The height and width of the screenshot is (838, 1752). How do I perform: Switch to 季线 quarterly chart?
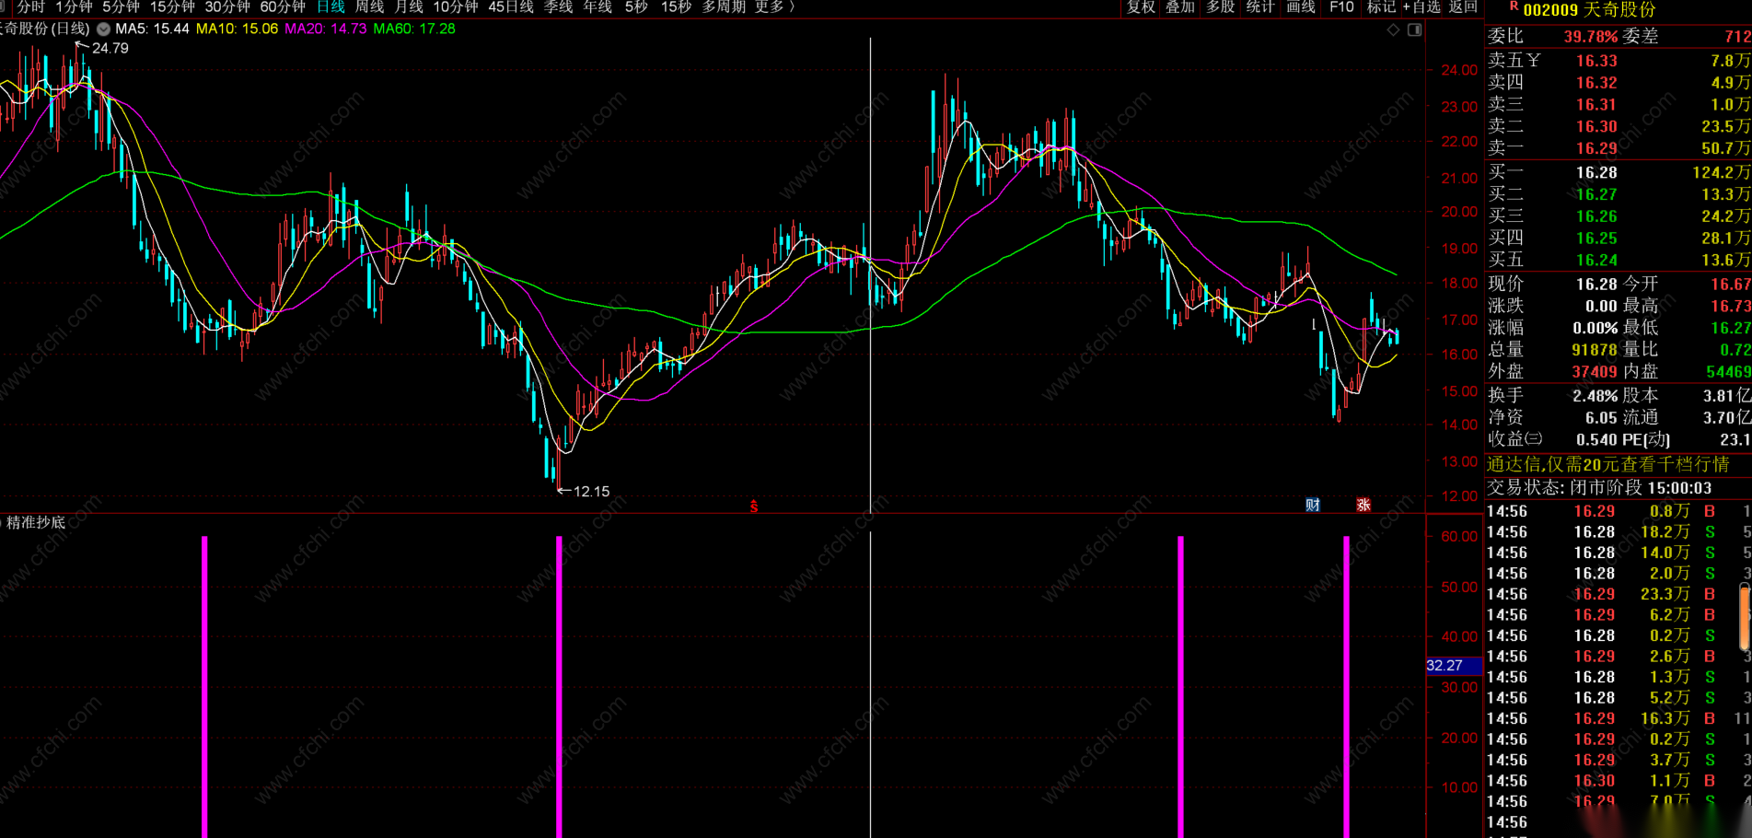click(x=559, y=7)
